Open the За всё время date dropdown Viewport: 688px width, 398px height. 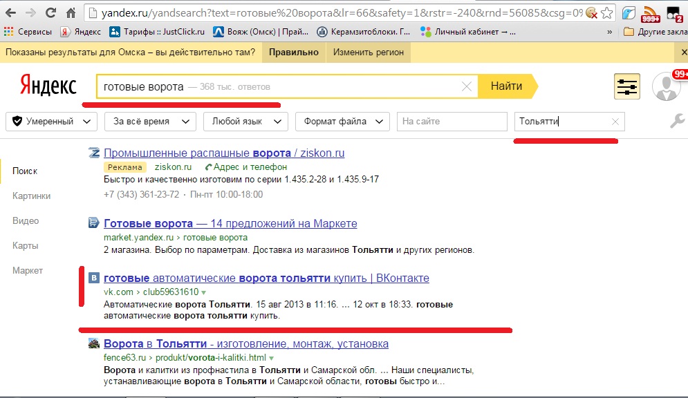150,122
